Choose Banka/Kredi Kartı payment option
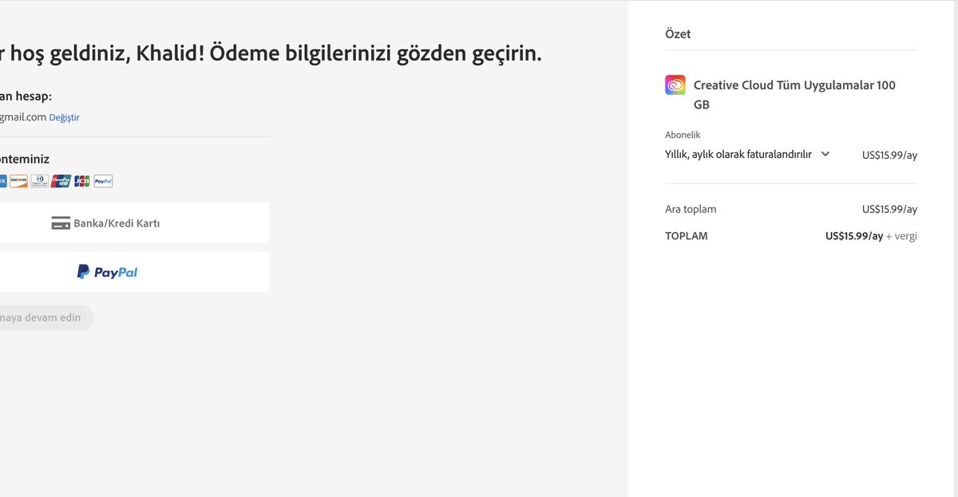The width and height of the screenshot is (958, 497). tap(134, 223)
